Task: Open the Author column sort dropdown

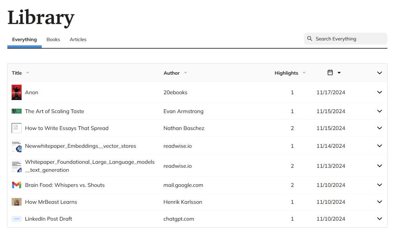Action: (x=185, y=73)
